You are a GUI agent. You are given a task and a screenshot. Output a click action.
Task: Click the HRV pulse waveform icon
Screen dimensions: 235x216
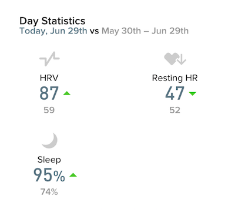[49, 59]
